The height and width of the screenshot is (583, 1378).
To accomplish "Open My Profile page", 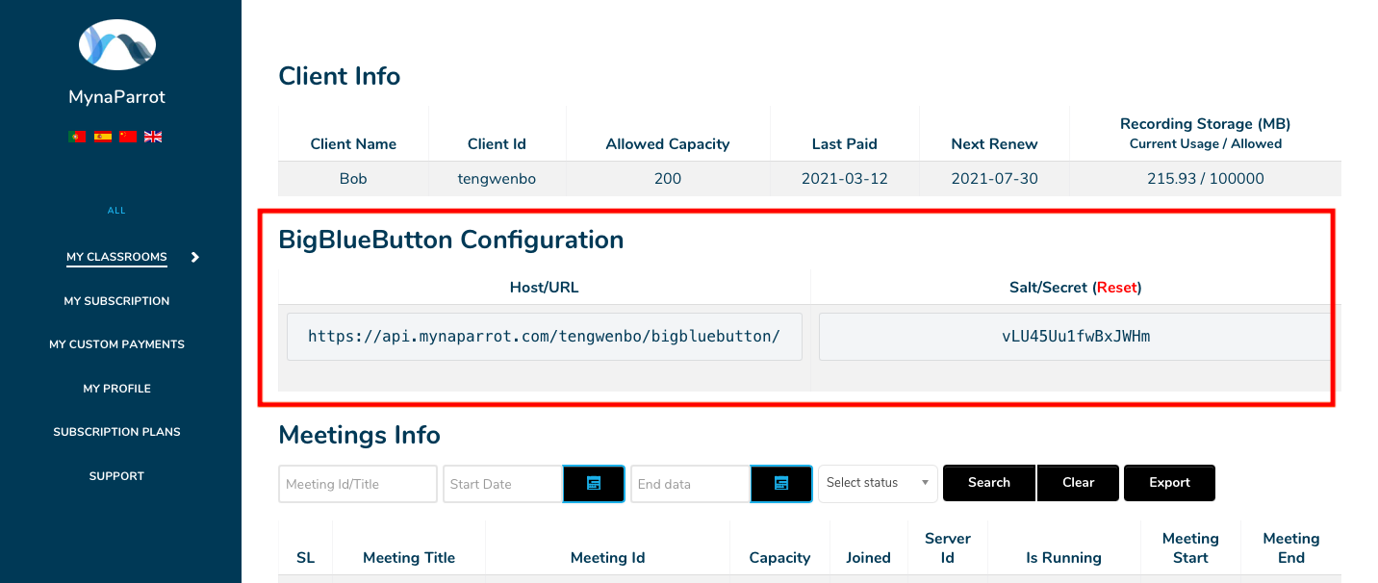I will pos(116,389).
